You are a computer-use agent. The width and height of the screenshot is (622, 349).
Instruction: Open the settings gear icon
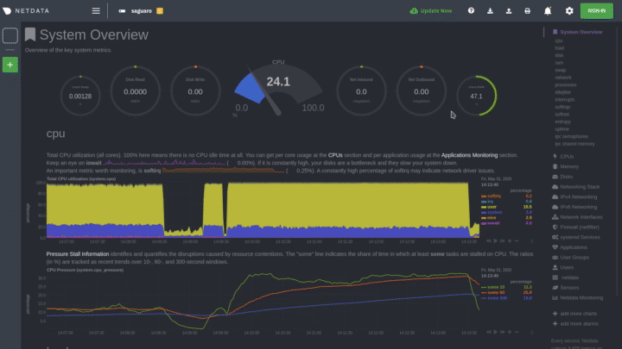click(569, 11)
